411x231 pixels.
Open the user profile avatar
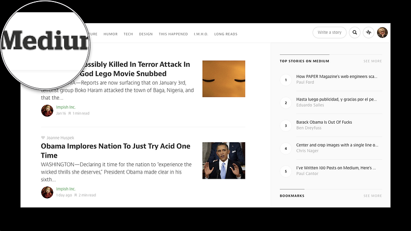coord(382,32)
